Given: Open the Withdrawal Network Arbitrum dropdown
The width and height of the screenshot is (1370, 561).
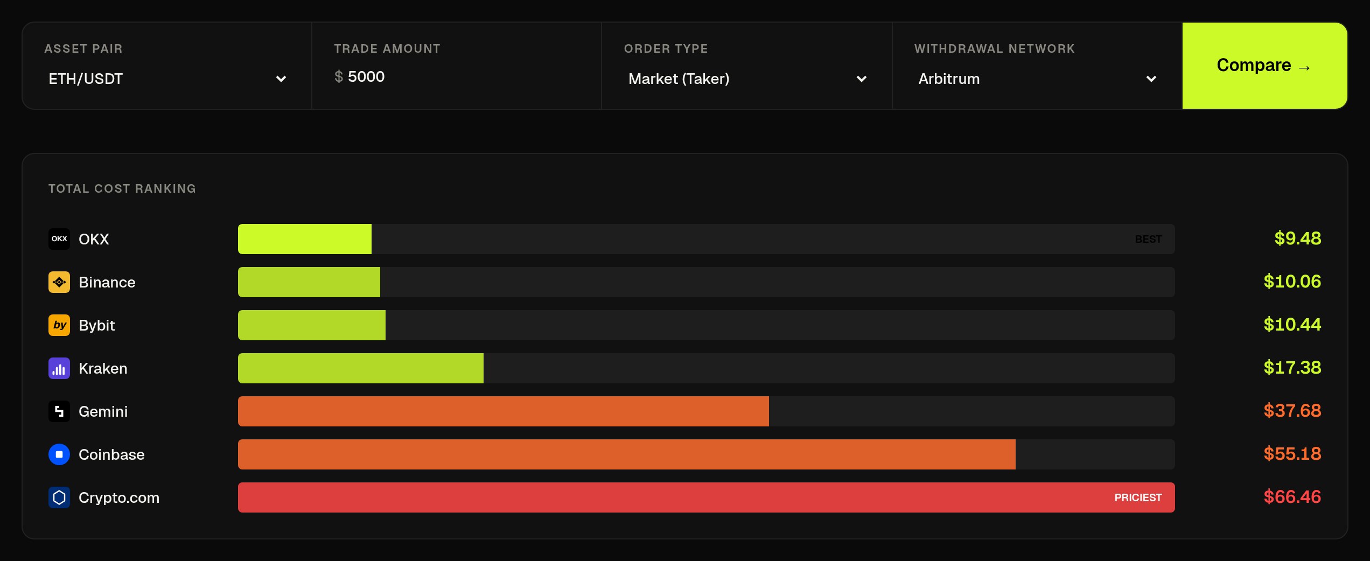Looking at the screenshot, I should click(x=1037, y=79).
